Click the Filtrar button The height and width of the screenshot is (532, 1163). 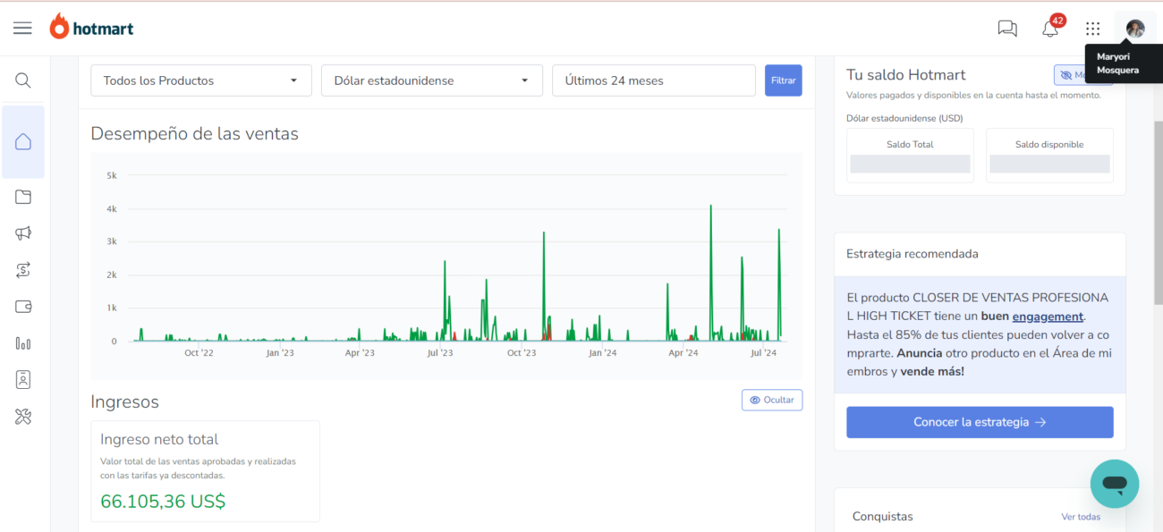[x=783, y=80]
